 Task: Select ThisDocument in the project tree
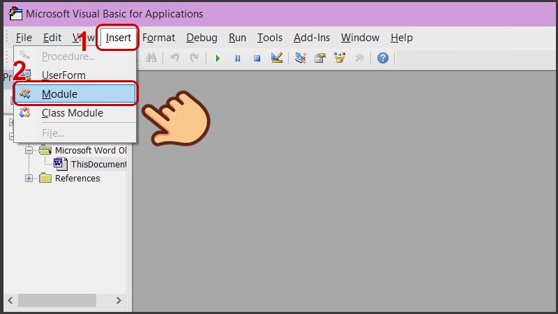coord(98,165)
